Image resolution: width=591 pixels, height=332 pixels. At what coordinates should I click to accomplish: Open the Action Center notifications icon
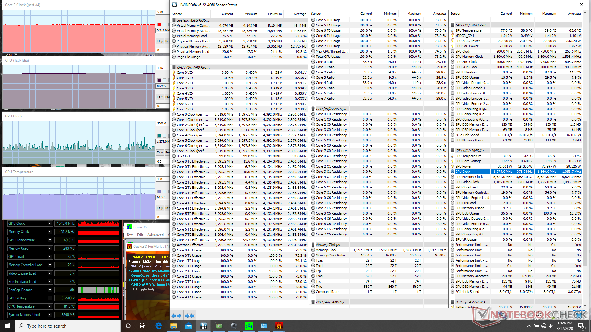click(x=581, y=326)
